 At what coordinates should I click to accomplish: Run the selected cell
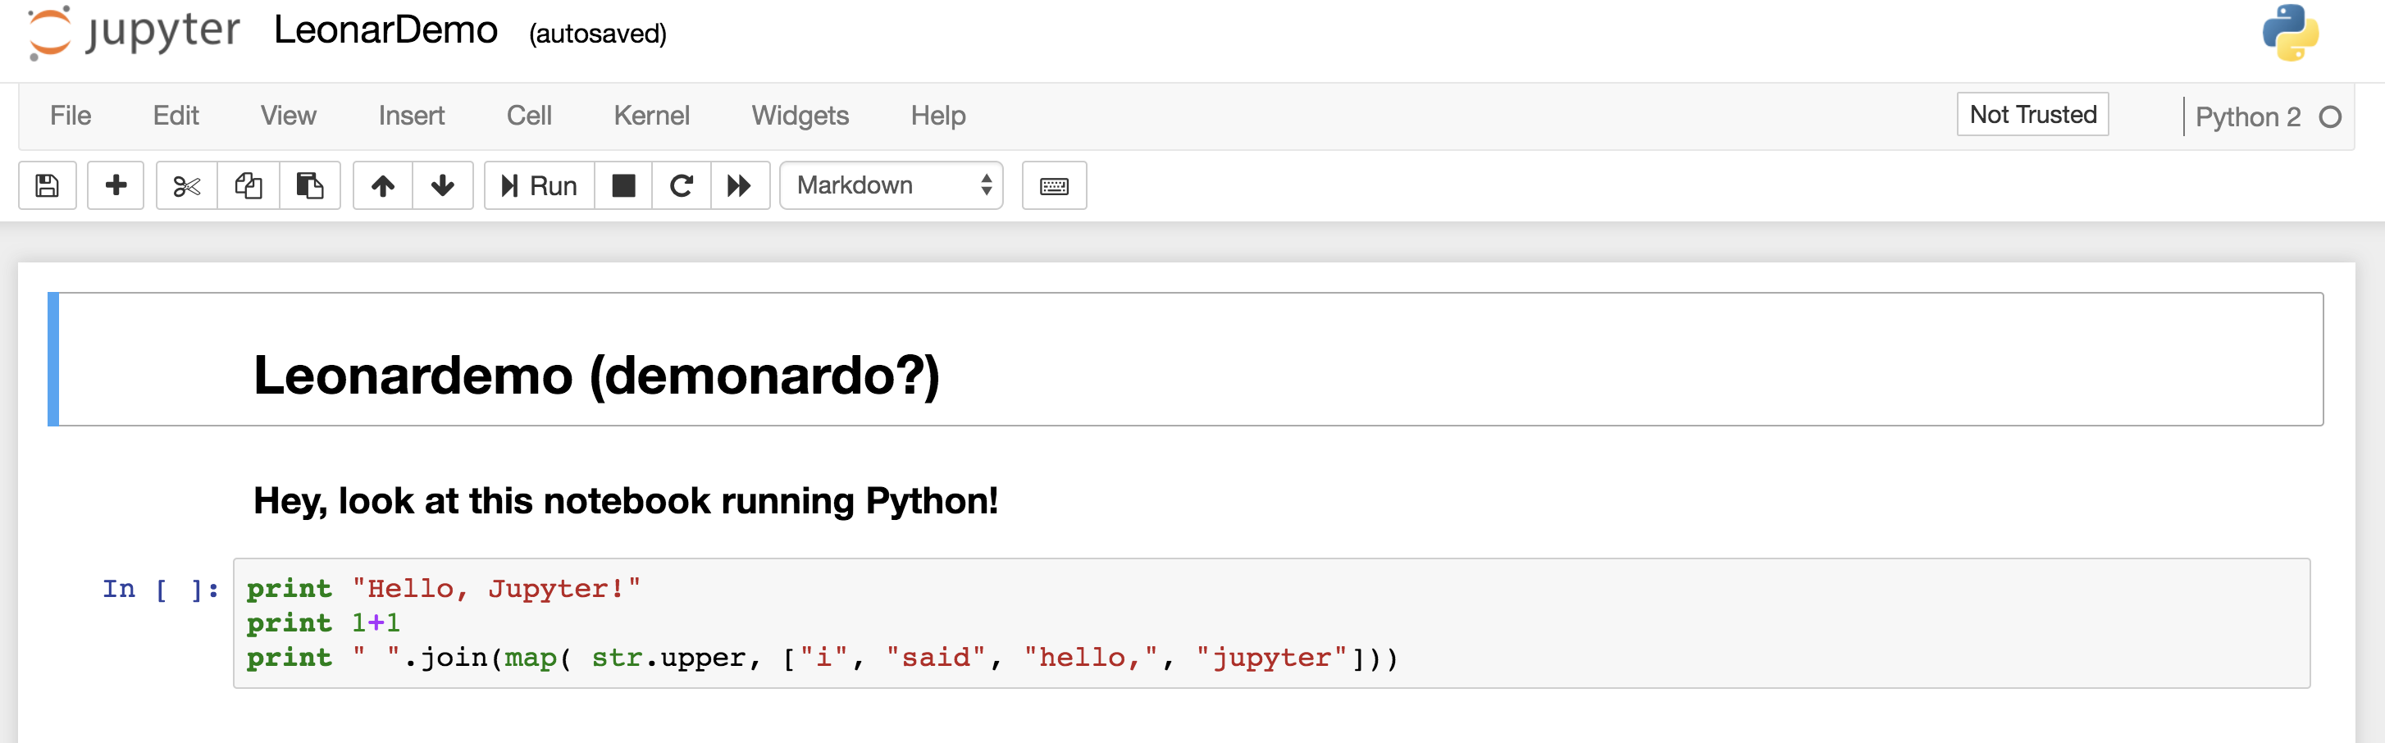539,186
